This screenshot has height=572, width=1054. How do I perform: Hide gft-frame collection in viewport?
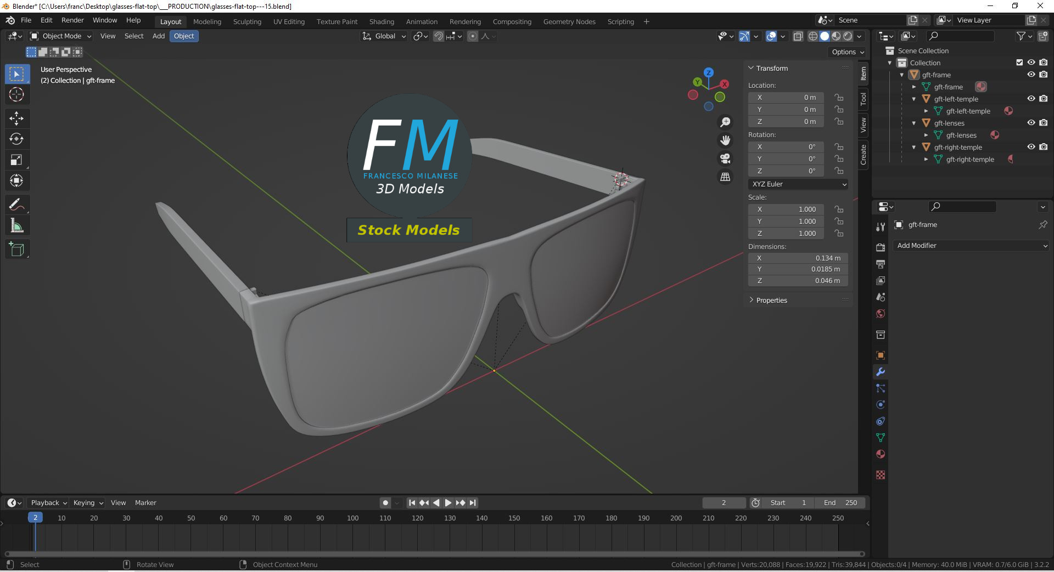tap(1031, 75)
